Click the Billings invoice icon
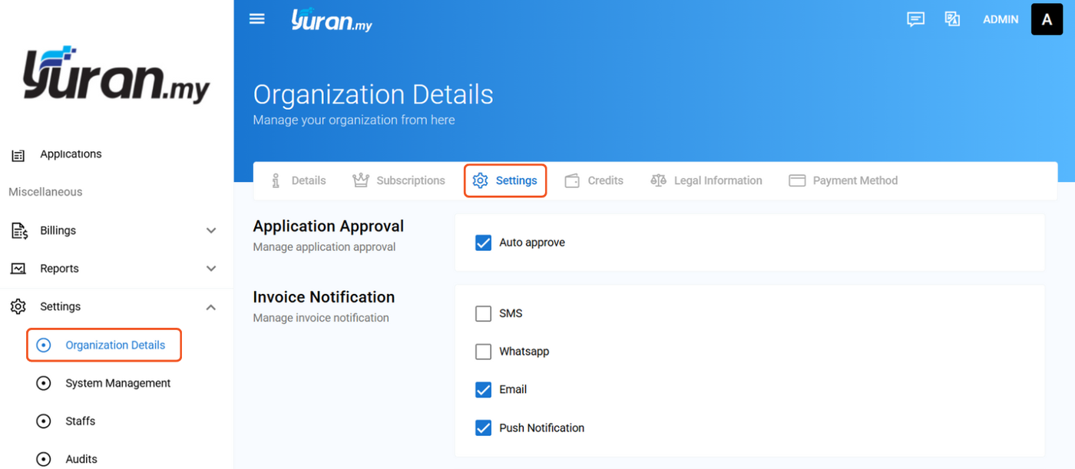The image size is (1075, 469). coord(18,230)
